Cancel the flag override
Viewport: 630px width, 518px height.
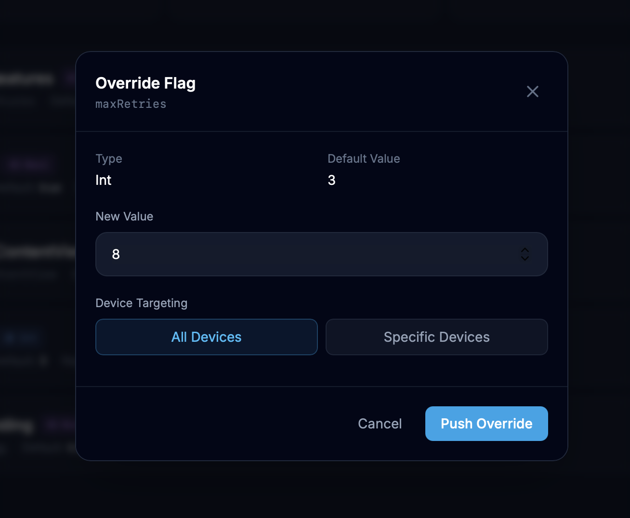click(380, 424)
